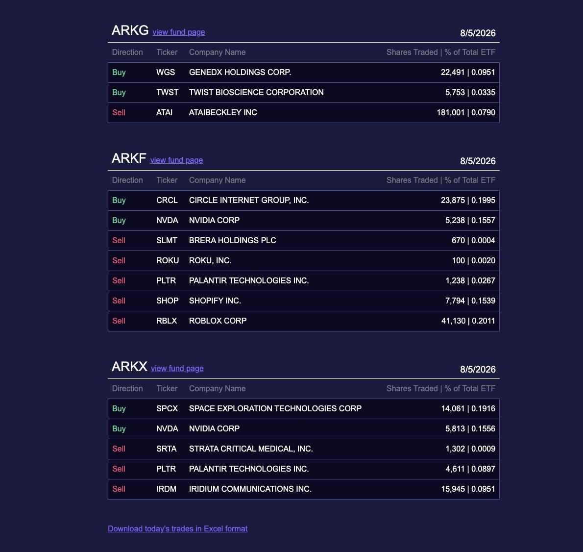Click value 41,130 | 0.2011
This screenshot has height=552, width=583.
468,321
